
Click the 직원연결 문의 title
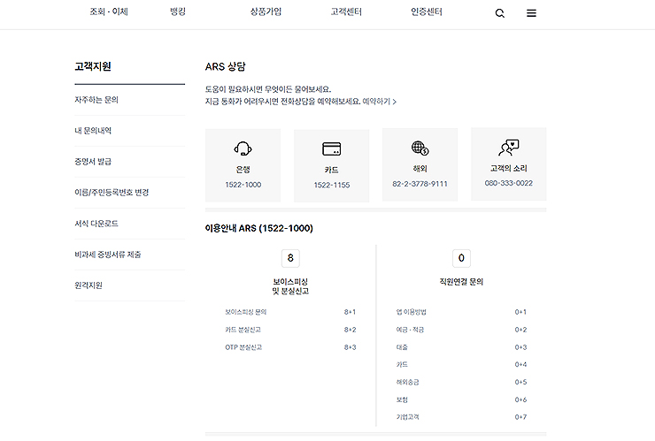[461, 282]
